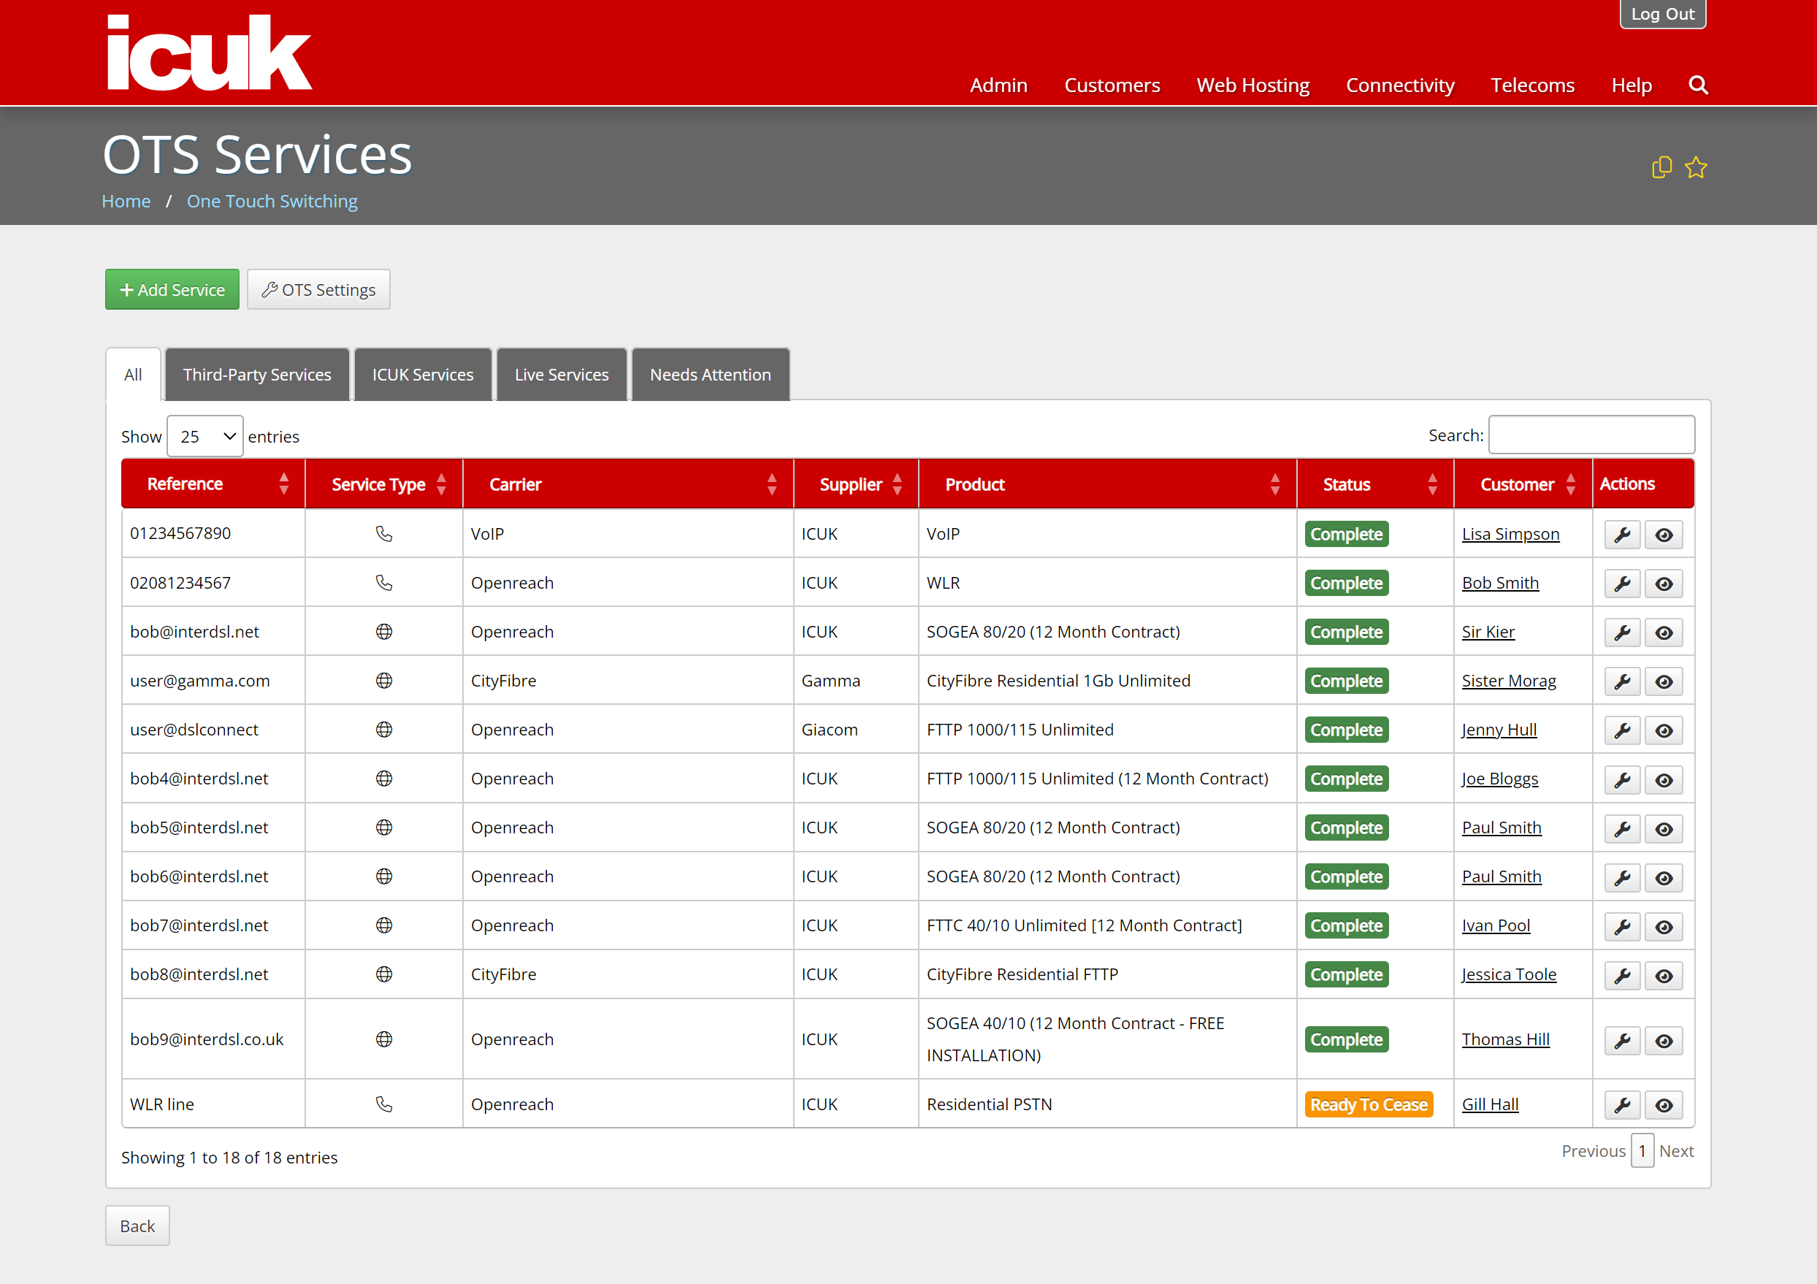
Task: Switch to Live Services tab
Action: (562, 375)
